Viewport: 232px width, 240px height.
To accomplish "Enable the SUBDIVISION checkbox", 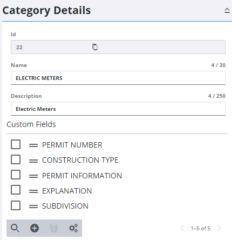I will tap(16, 205).
